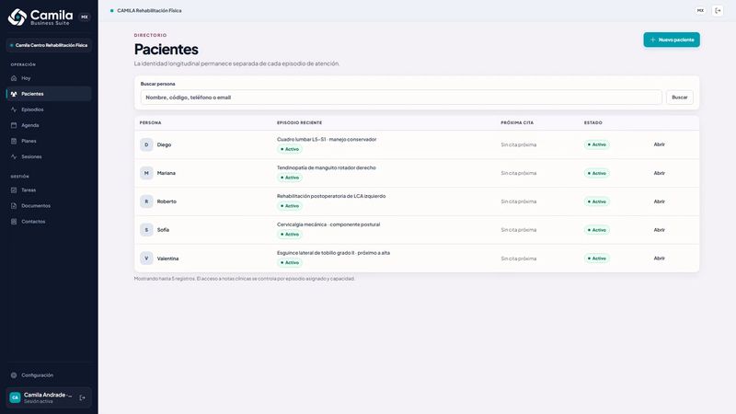Select Pacientes in the sidebar menu
This screenshot has width=736, height=414.
point(49,94)
